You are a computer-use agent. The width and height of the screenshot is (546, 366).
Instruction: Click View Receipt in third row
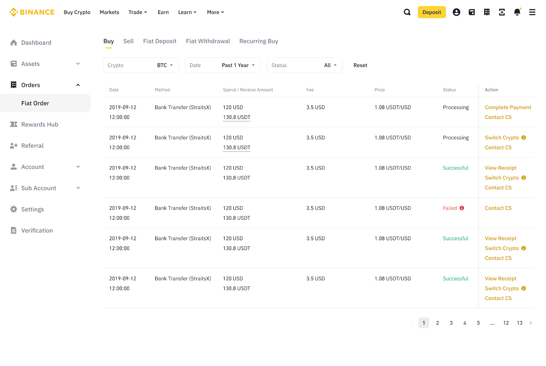point(501,168)
